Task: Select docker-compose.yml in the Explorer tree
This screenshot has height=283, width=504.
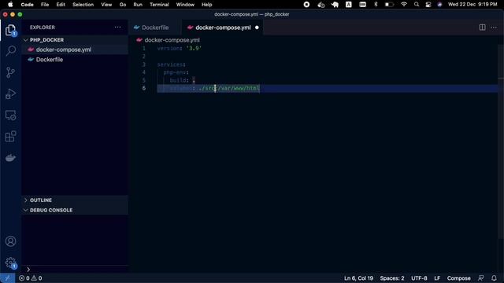Action: (75, 50)
